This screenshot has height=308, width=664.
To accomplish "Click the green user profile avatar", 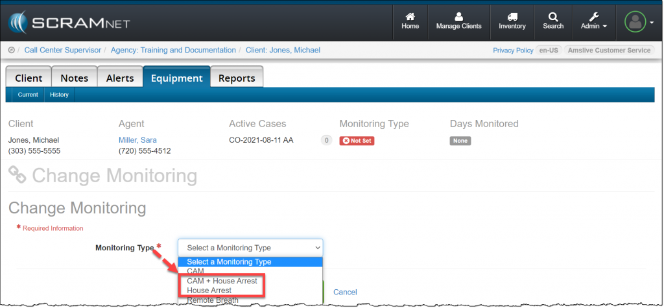I will tap(635, 23).
